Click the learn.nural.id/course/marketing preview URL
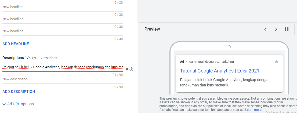This screenshot has width=297, height=113. point(211,62)
